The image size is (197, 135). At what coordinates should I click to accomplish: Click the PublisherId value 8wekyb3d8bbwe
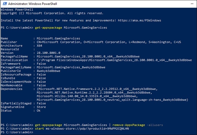[48, 71]
